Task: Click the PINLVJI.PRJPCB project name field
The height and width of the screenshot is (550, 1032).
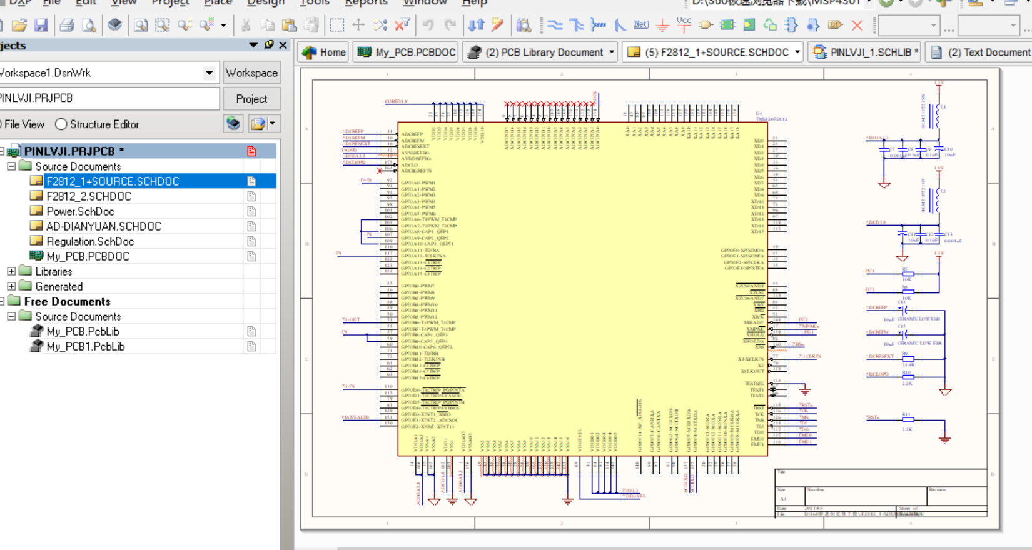Action: (x=109, y=98)
